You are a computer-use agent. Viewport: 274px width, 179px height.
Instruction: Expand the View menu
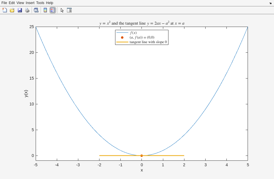point(20,3)
